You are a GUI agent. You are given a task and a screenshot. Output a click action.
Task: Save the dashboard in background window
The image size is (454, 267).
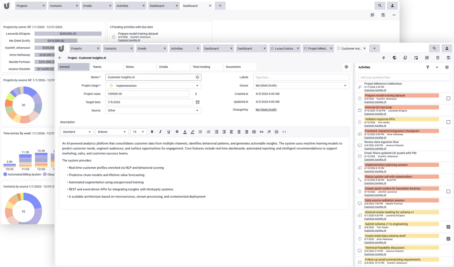tap(383, 15)
